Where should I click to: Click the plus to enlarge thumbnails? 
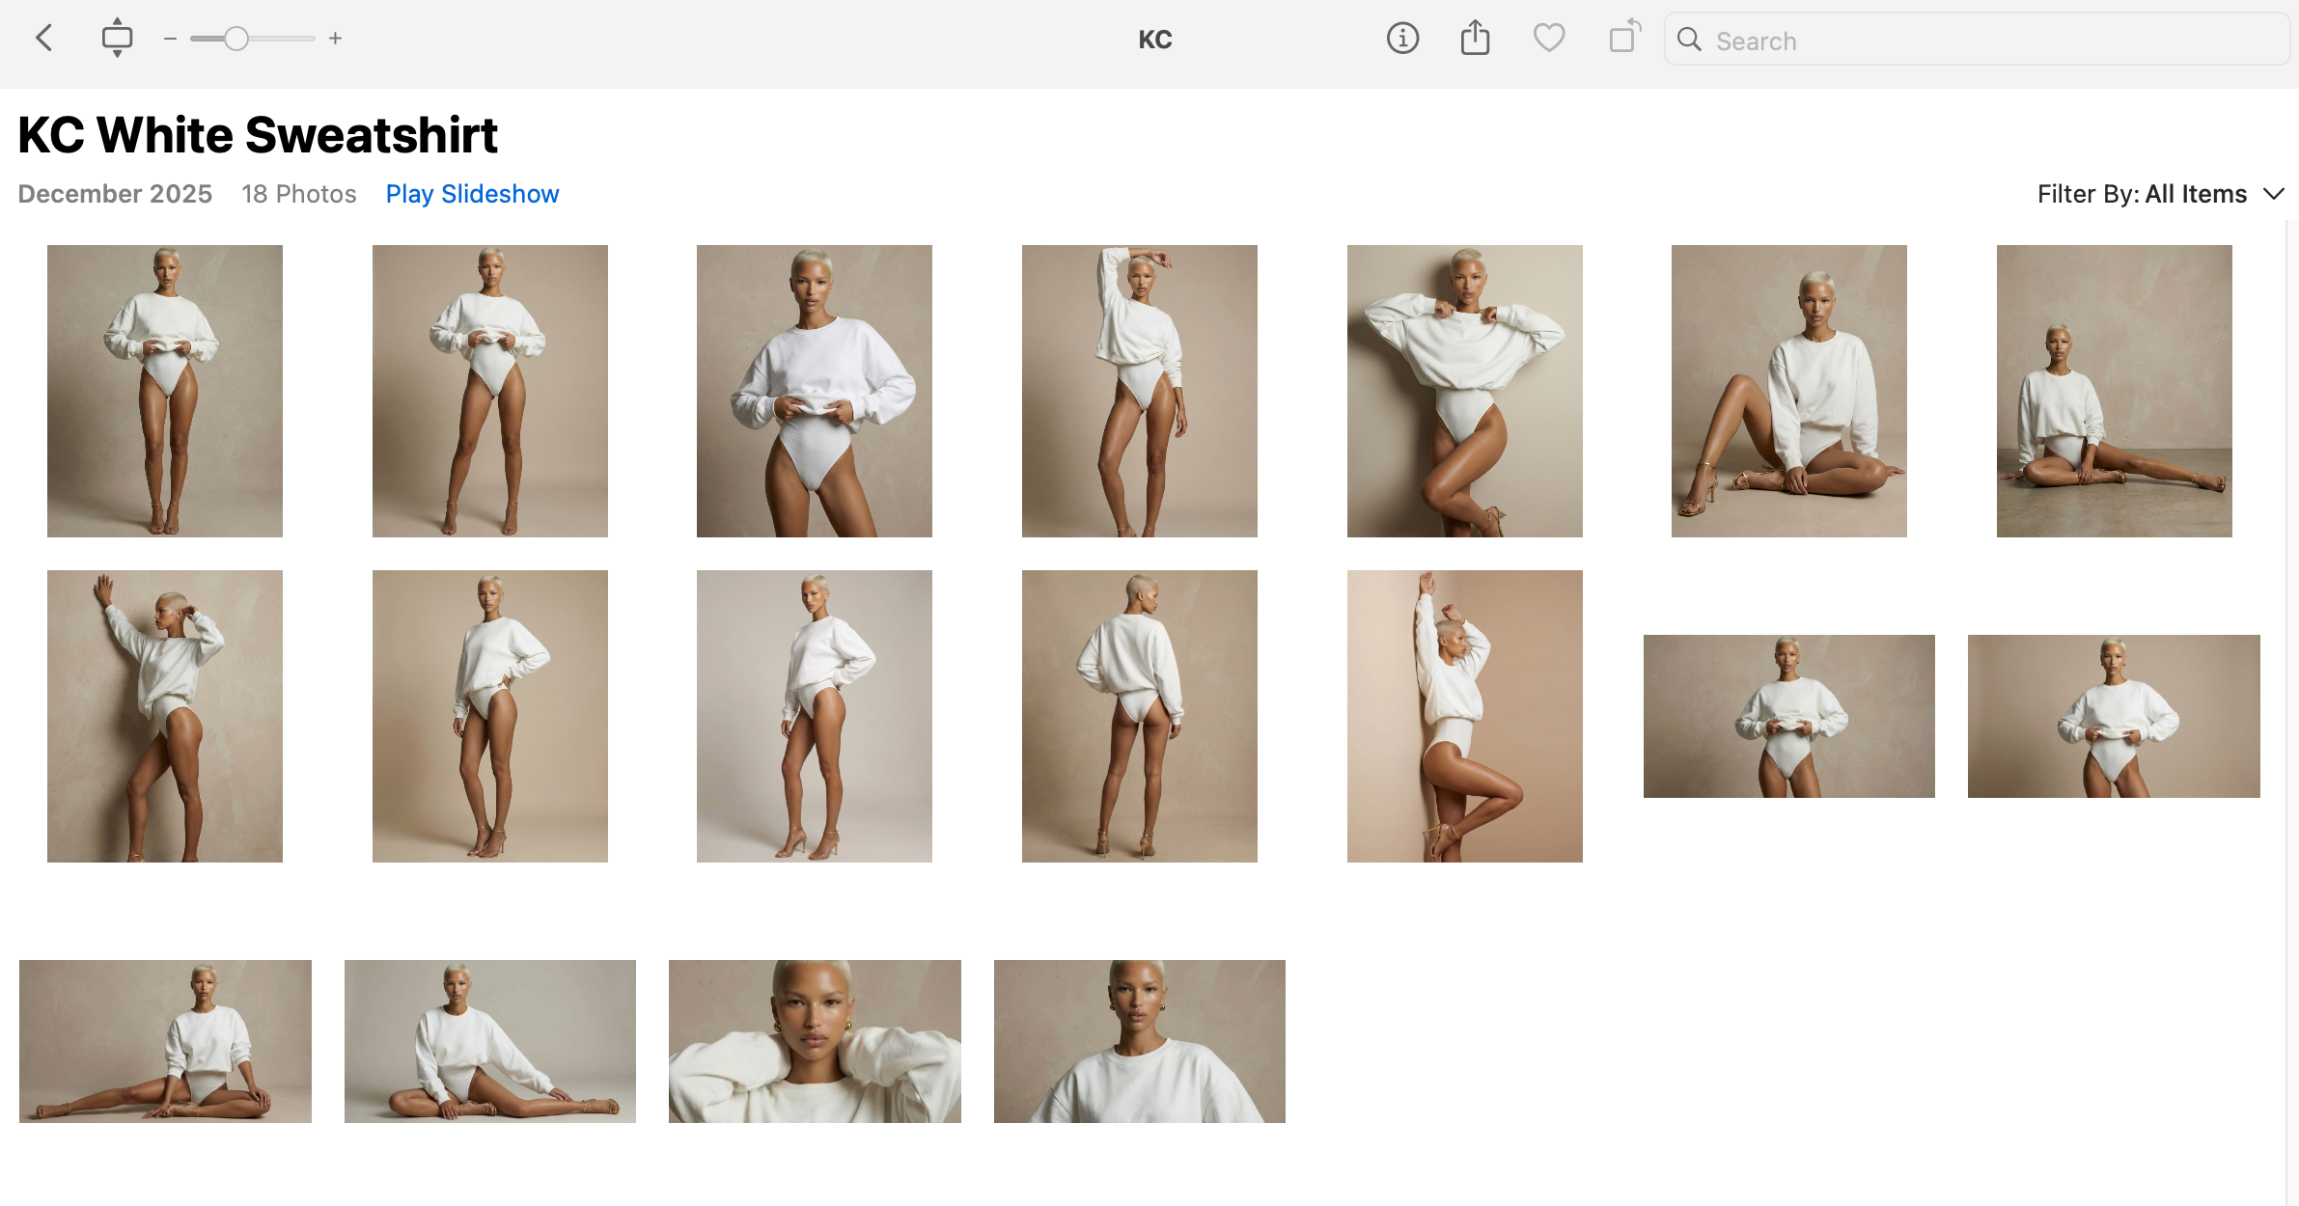335,39
